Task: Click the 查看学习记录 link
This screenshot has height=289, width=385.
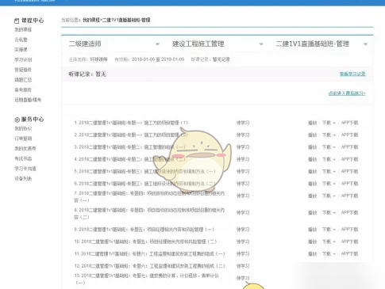Action: point(352,74)
